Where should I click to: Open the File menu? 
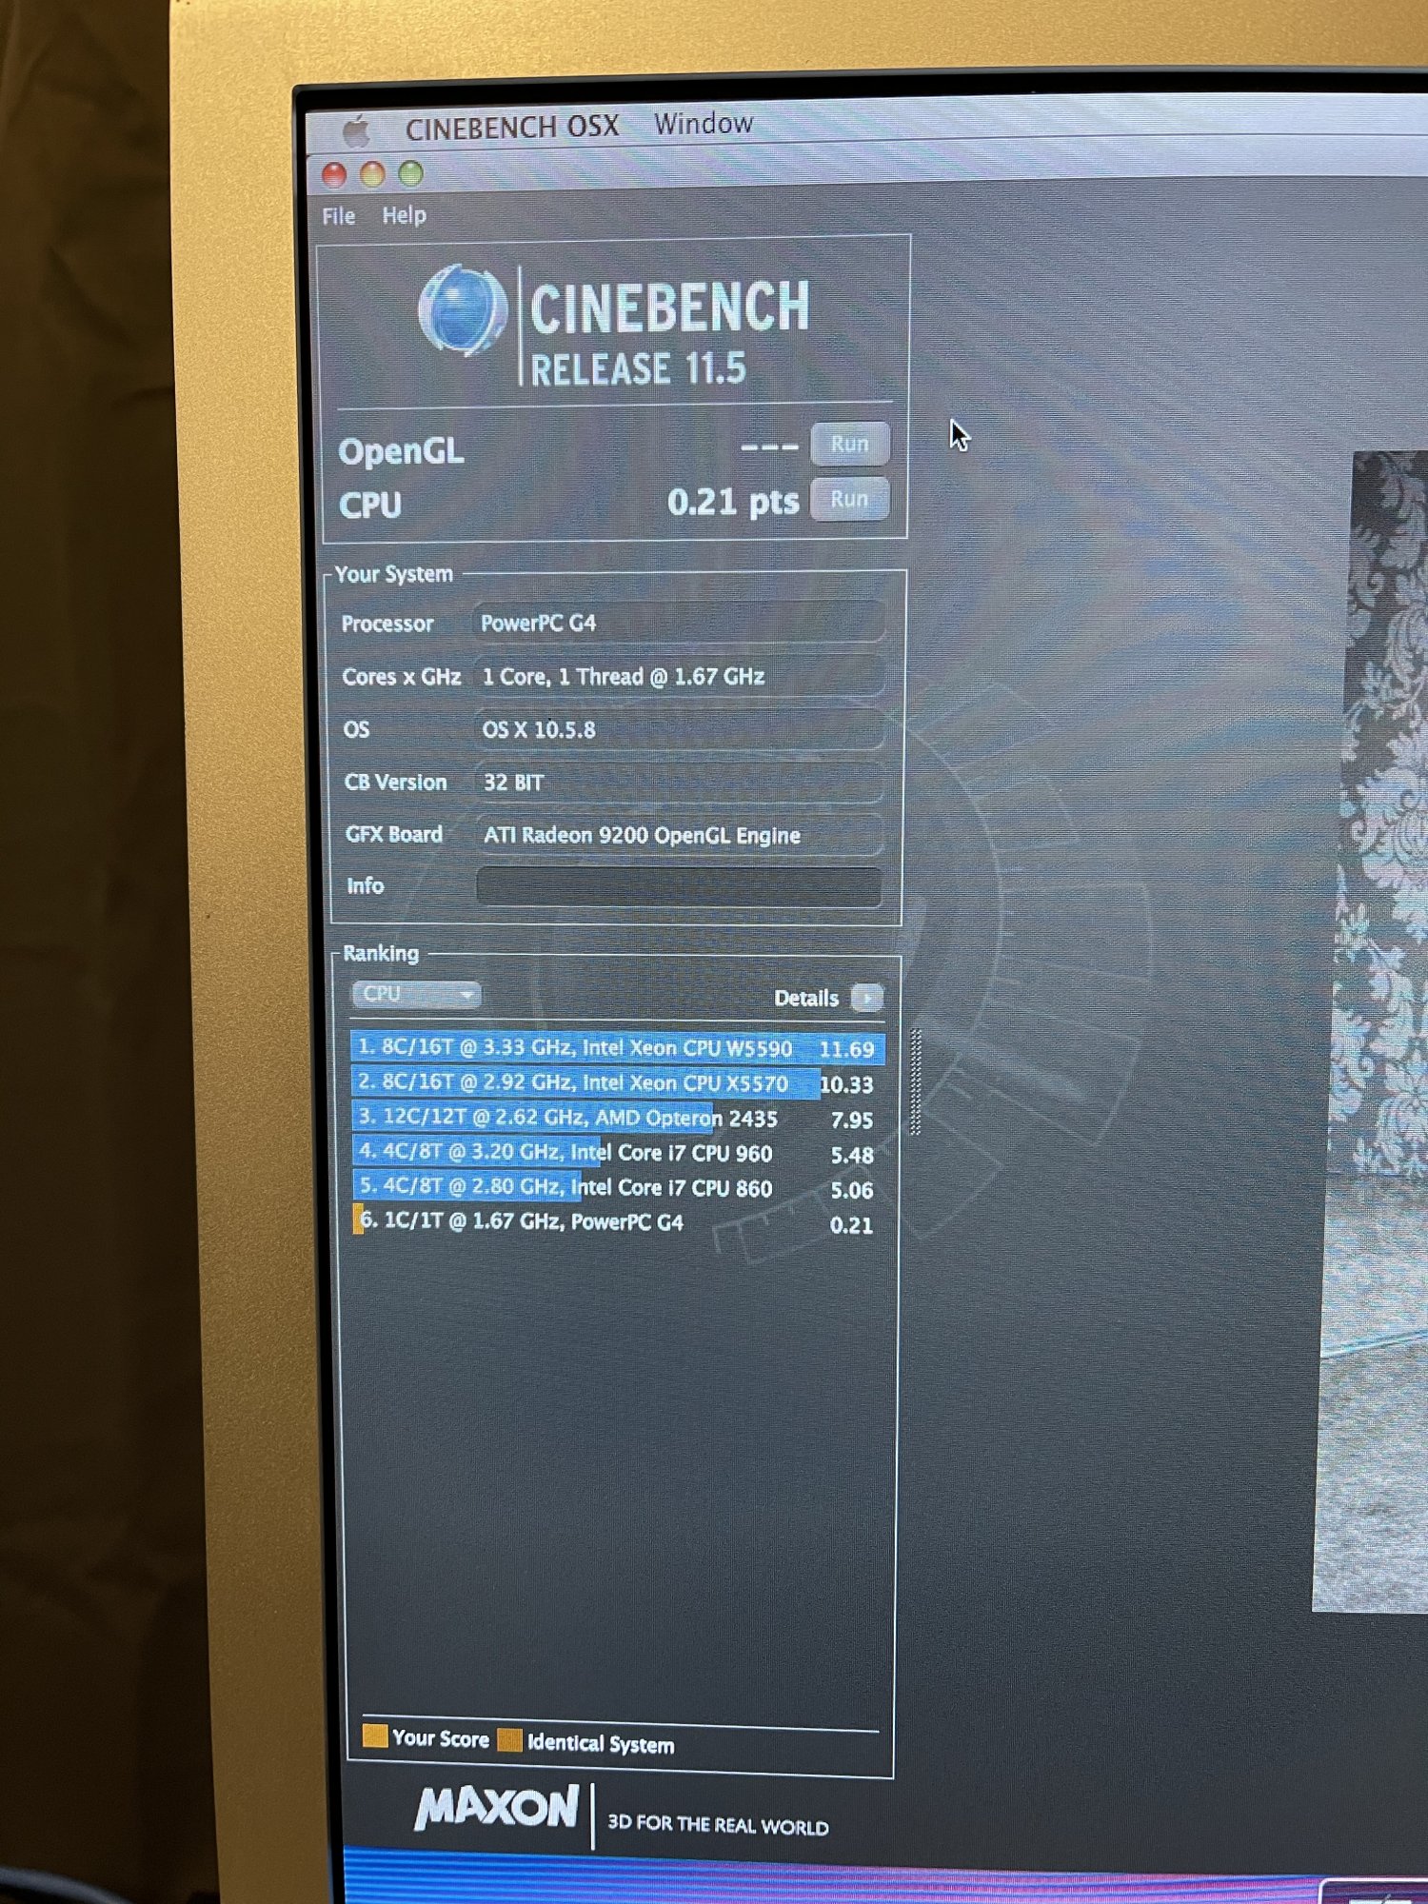point(338,216)
